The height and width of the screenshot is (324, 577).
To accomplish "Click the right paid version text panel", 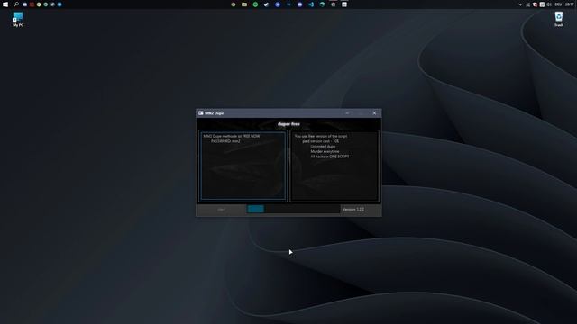I will [x=334, y=166].
